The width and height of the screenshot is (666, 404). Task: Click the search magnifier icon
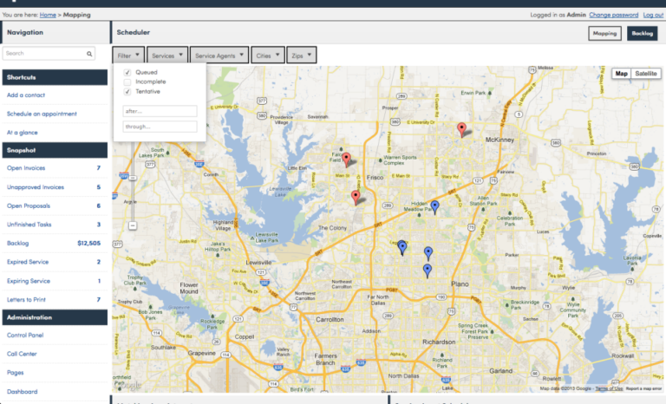click(x=89, y=54)
